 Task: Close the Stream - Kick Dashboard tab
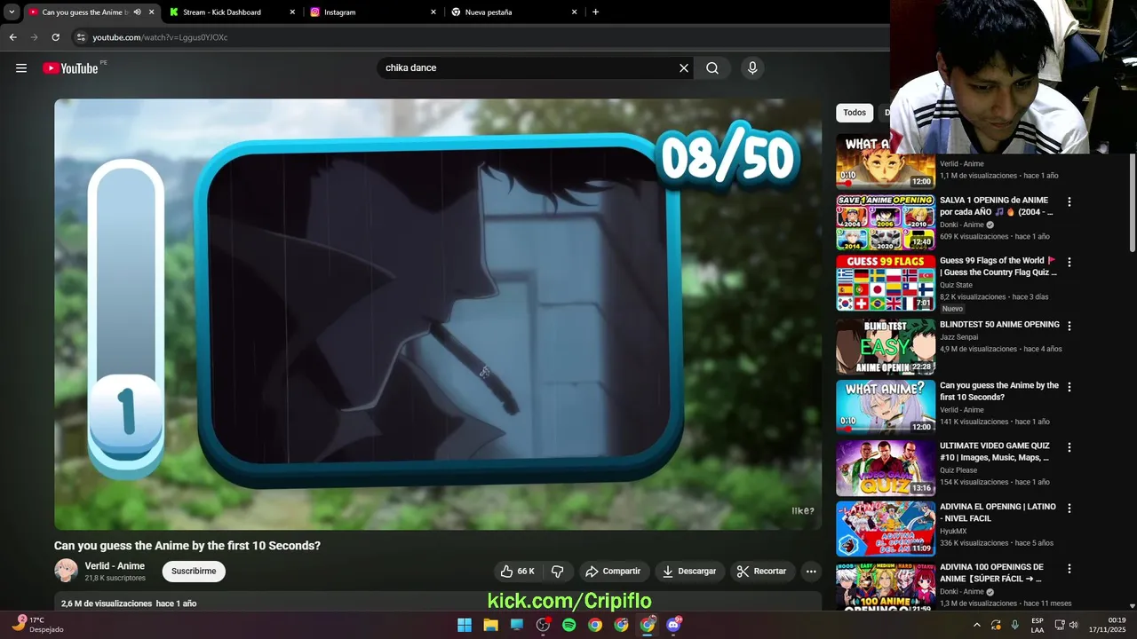coord(292,12)
